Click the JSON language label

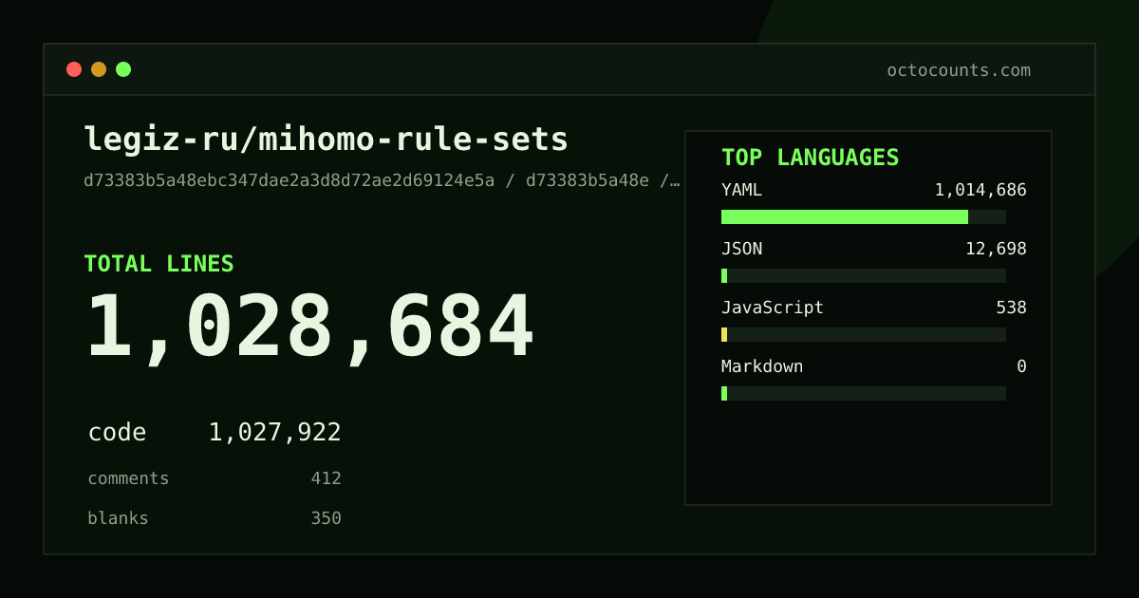pyautogui.click(x=741, y=249)
